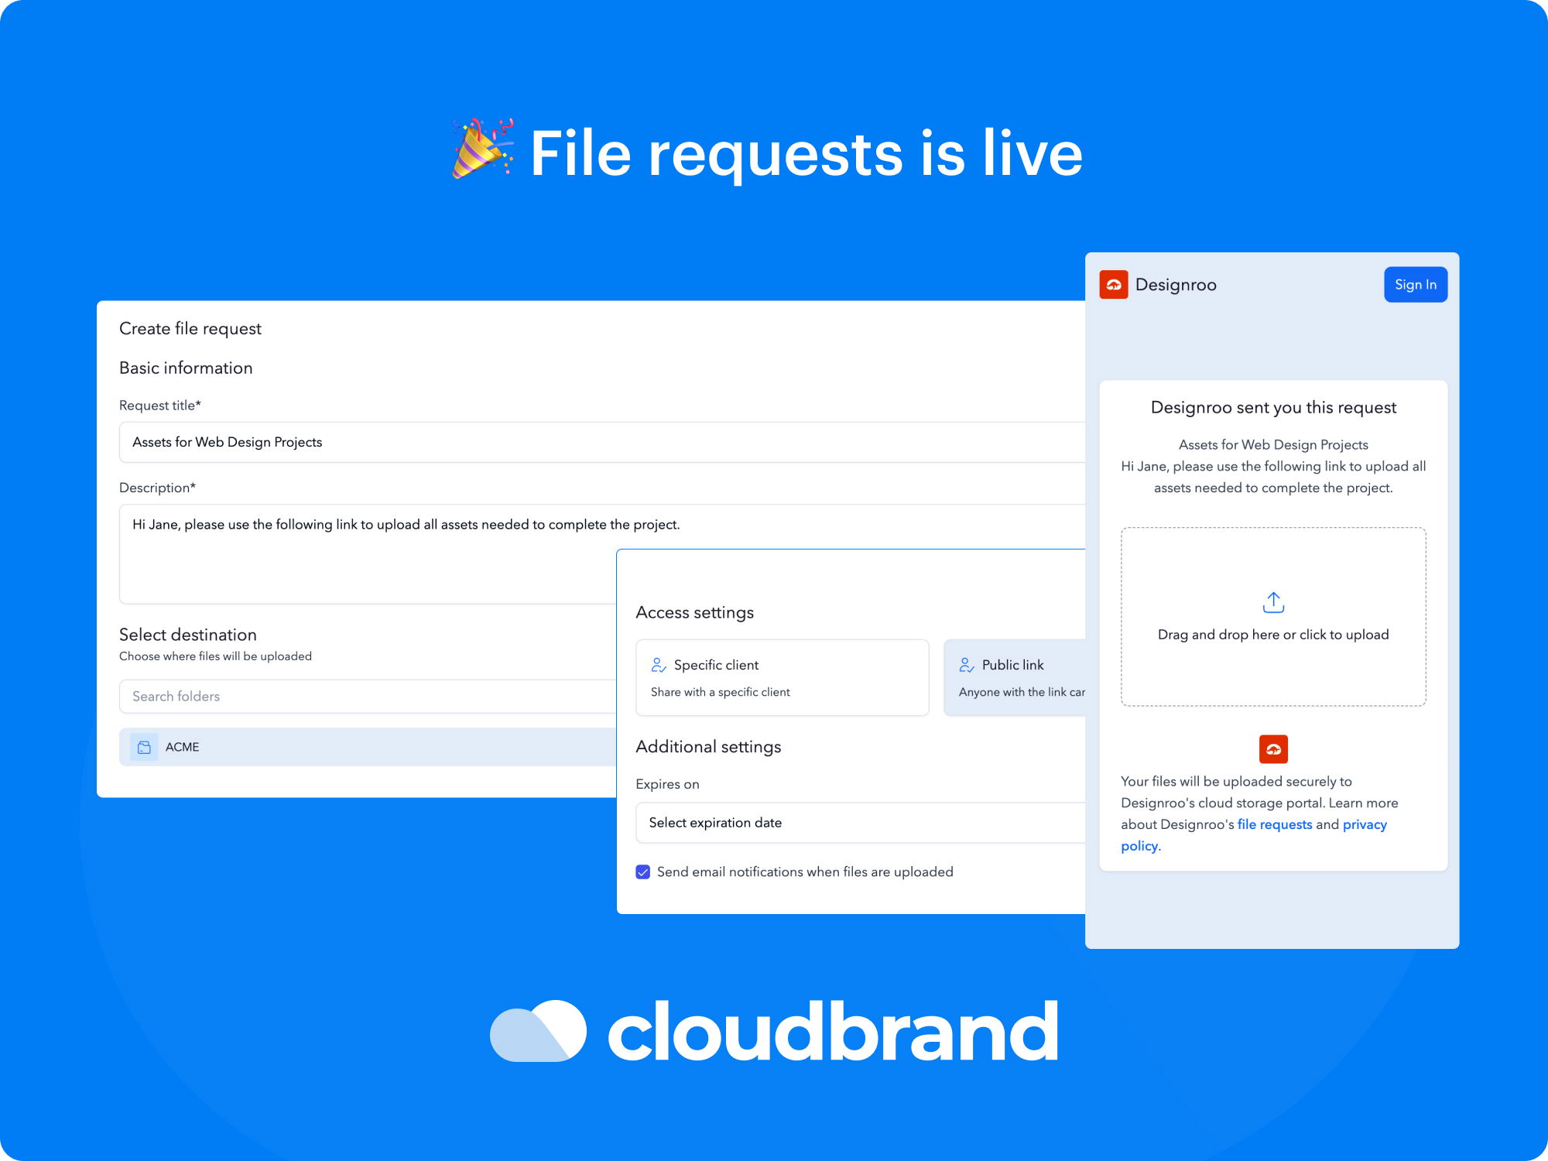Click the 'Additional settings' heading
1548x1161 pixels.
(x=708, y=747)
